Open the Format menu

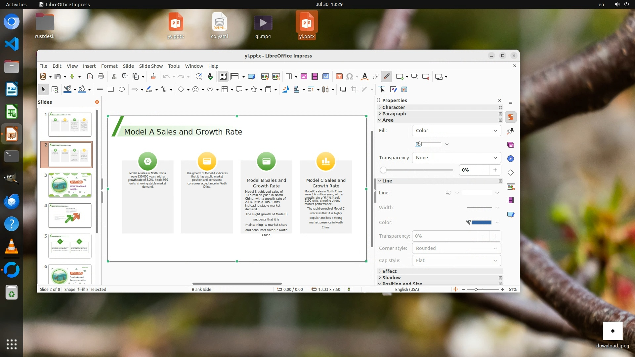pyautogui.click(x=109, y=66)
